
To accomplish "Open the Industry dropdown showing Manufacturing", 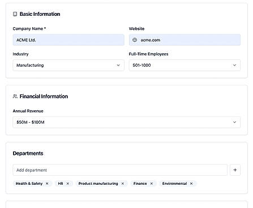I will tap(68, 66).
